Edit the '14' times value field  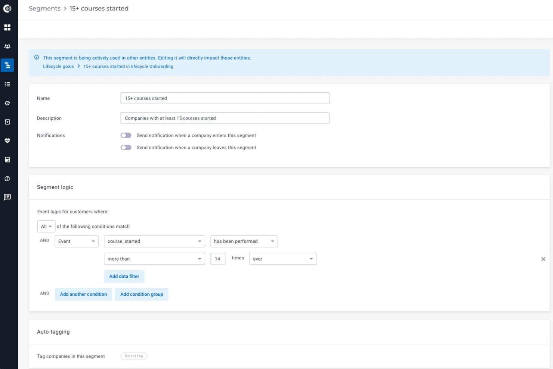pyautogui.click(x=218, y=258)
